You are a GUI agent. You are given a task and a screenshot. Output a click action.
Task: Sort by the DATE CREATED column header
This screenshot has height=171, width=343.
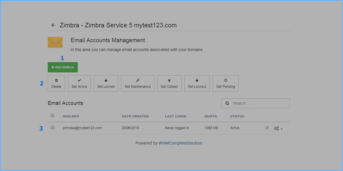[x=135, y=116]
